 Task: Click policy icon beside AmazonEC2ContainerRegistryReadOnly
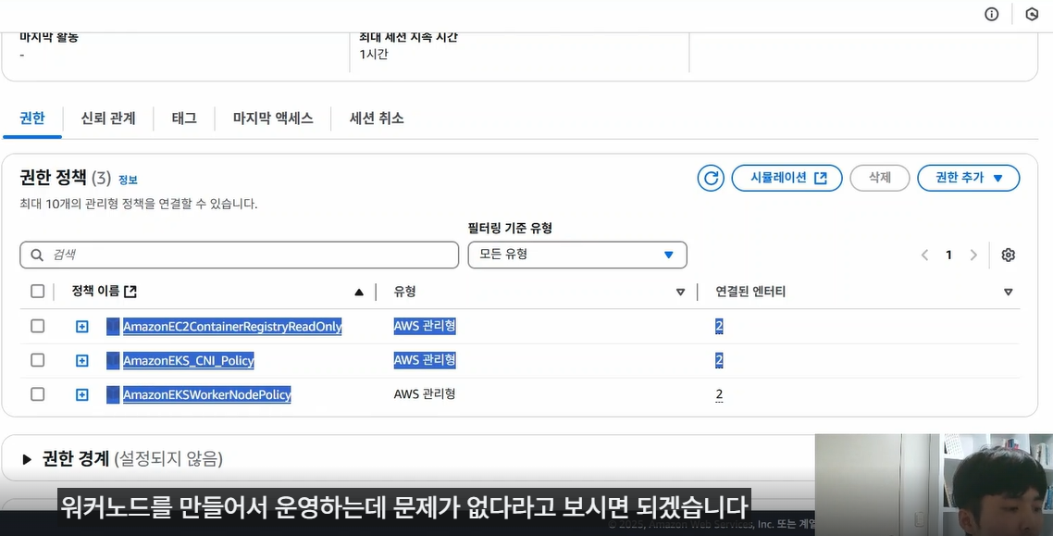click(x=113, y=327)
